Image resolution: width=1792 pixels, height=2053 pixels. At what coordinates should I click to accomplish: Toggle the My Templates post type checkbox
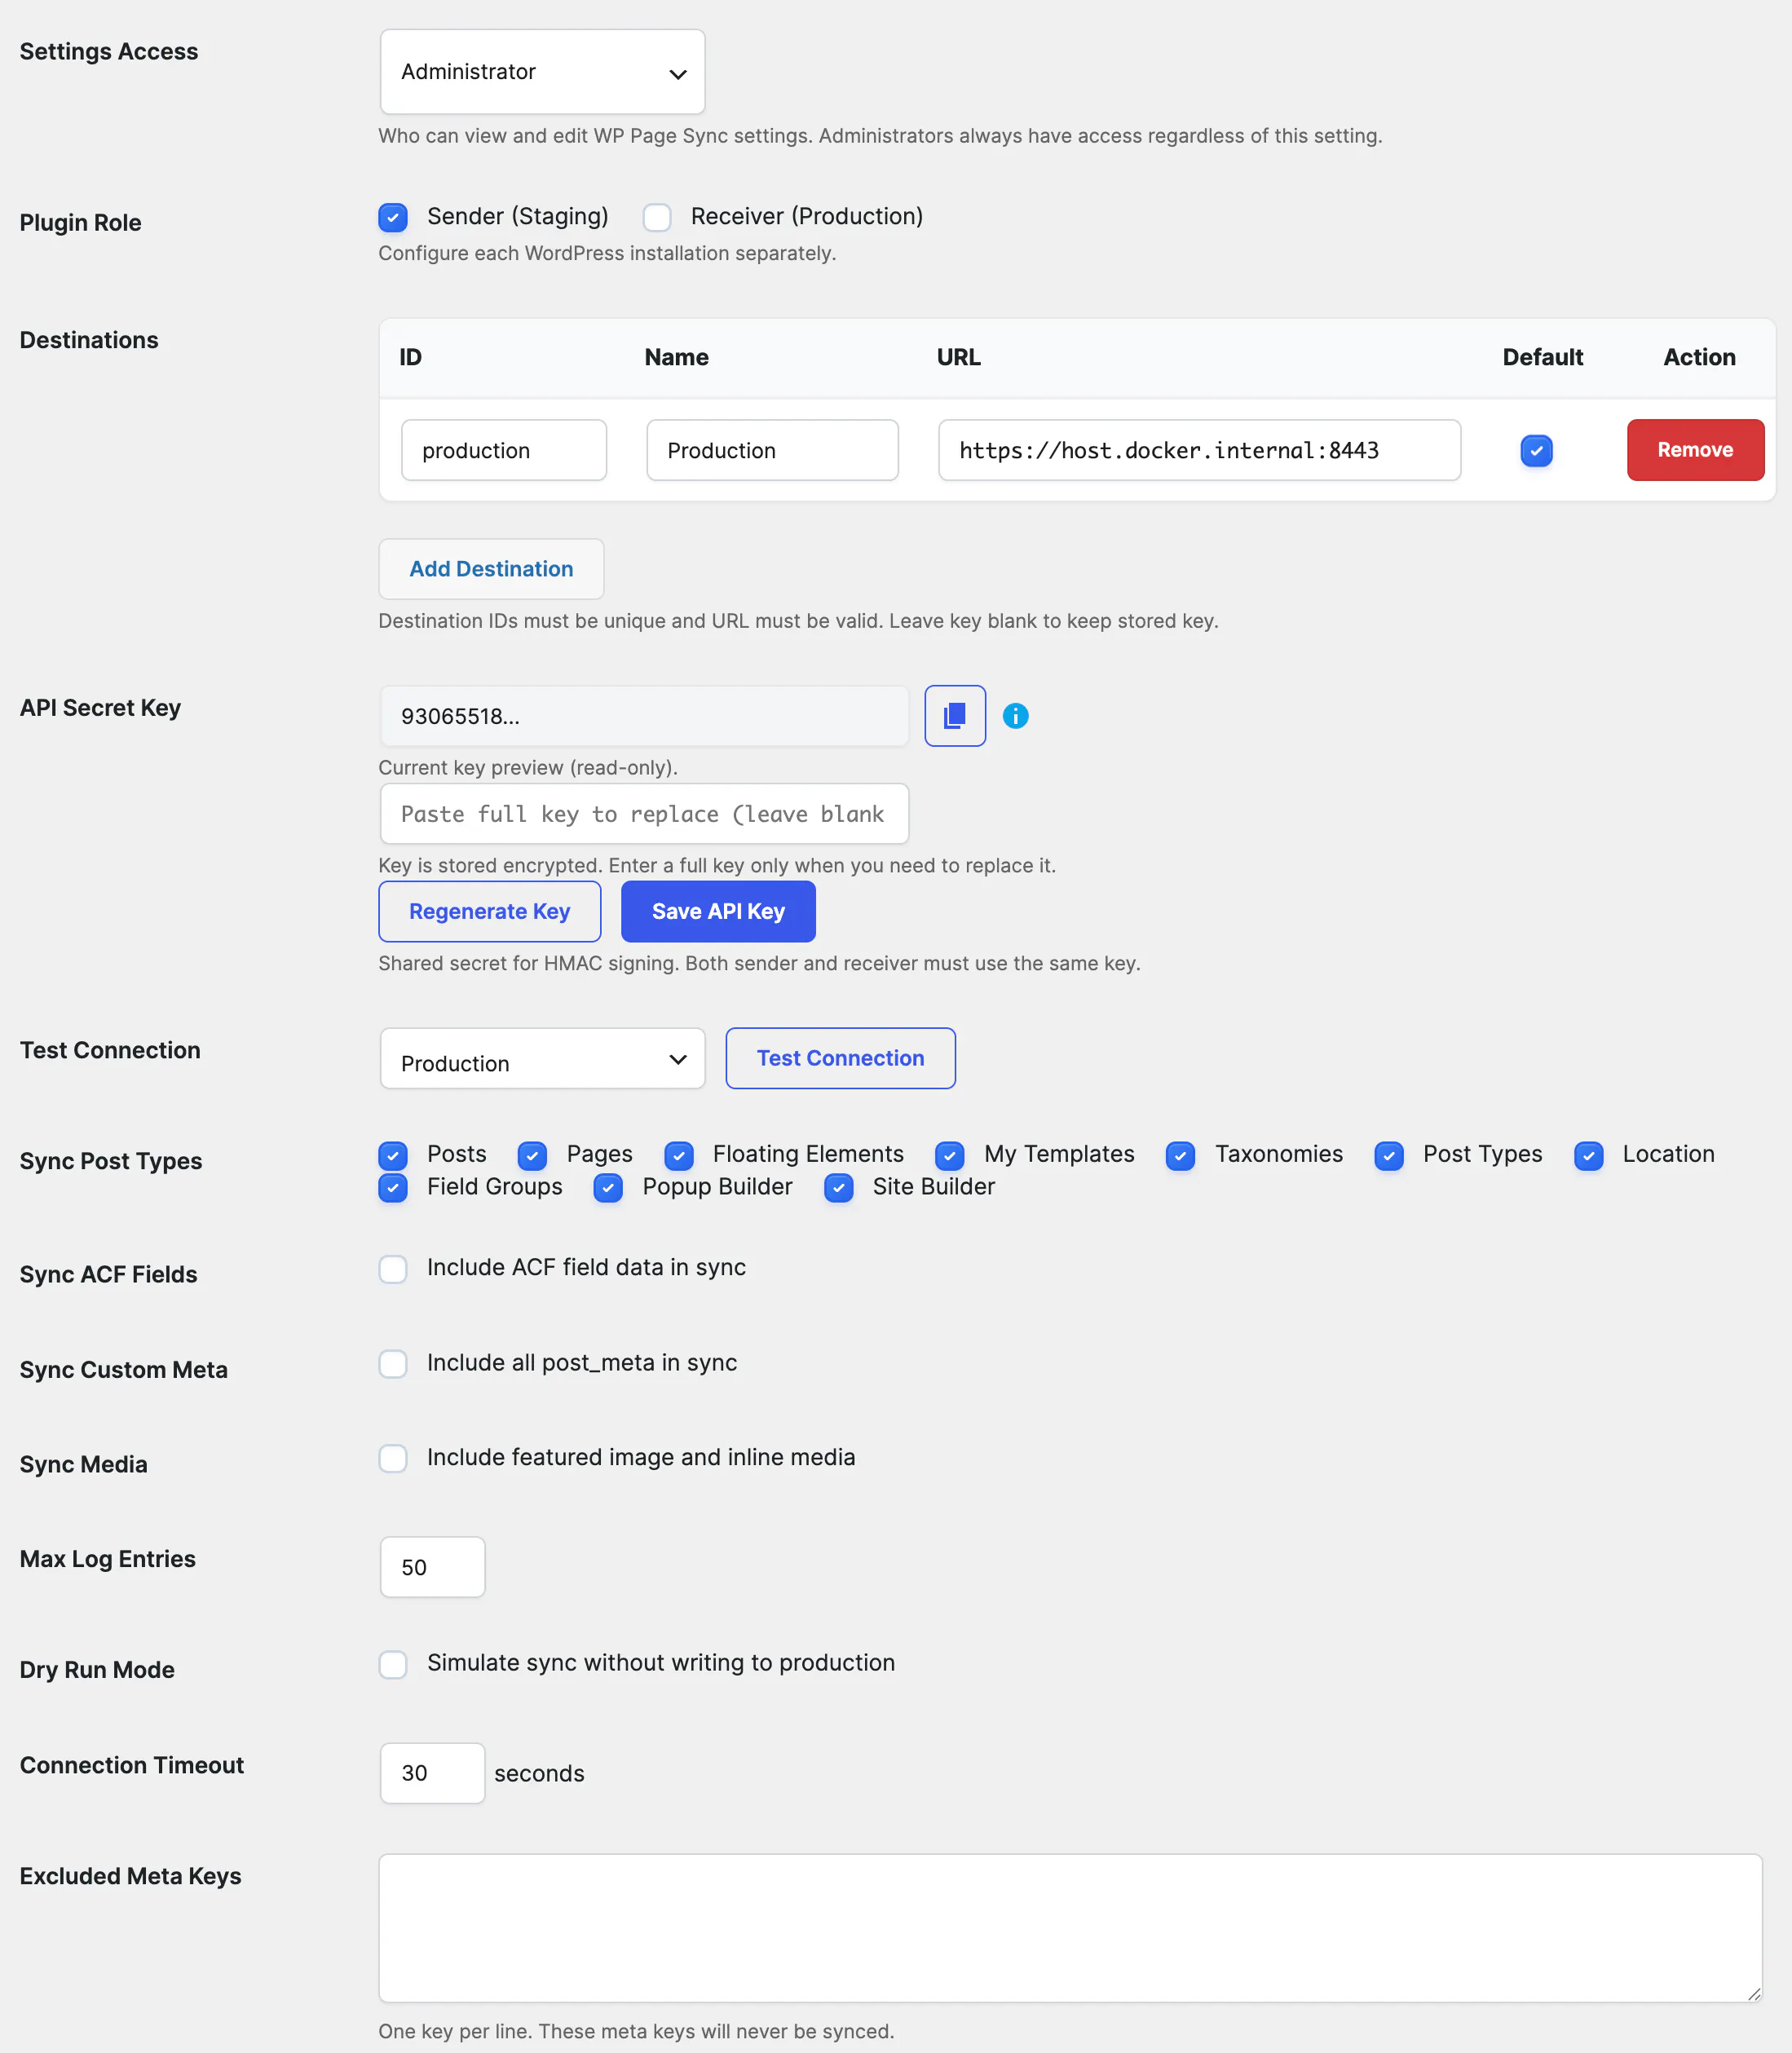[x=950, y=1156]
